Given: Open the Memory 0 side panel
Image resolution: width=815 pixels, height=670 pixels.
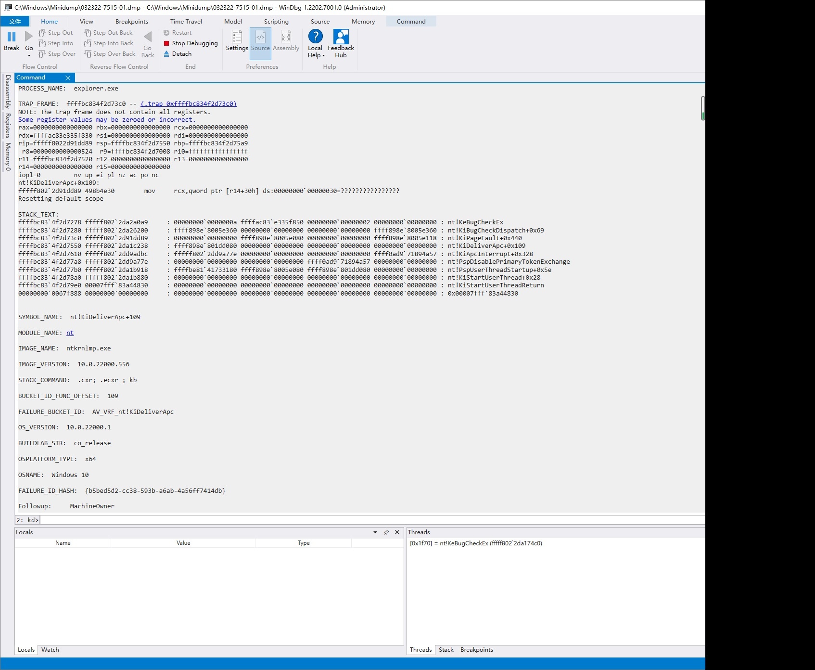Looking at the screenshot, I should click(x=8, y=157).
